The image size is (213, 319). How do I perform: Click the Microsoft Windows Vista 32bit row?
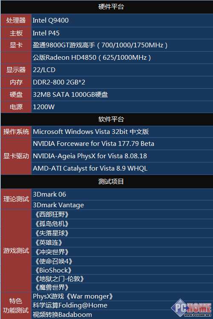[122, 132]
